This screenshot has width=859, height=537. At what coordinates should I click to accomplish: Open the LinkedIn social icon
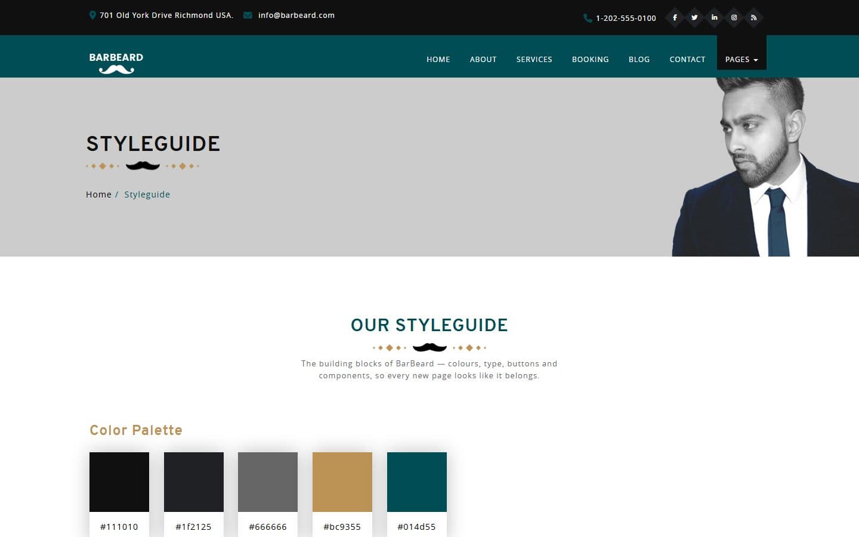coord(714,17)
